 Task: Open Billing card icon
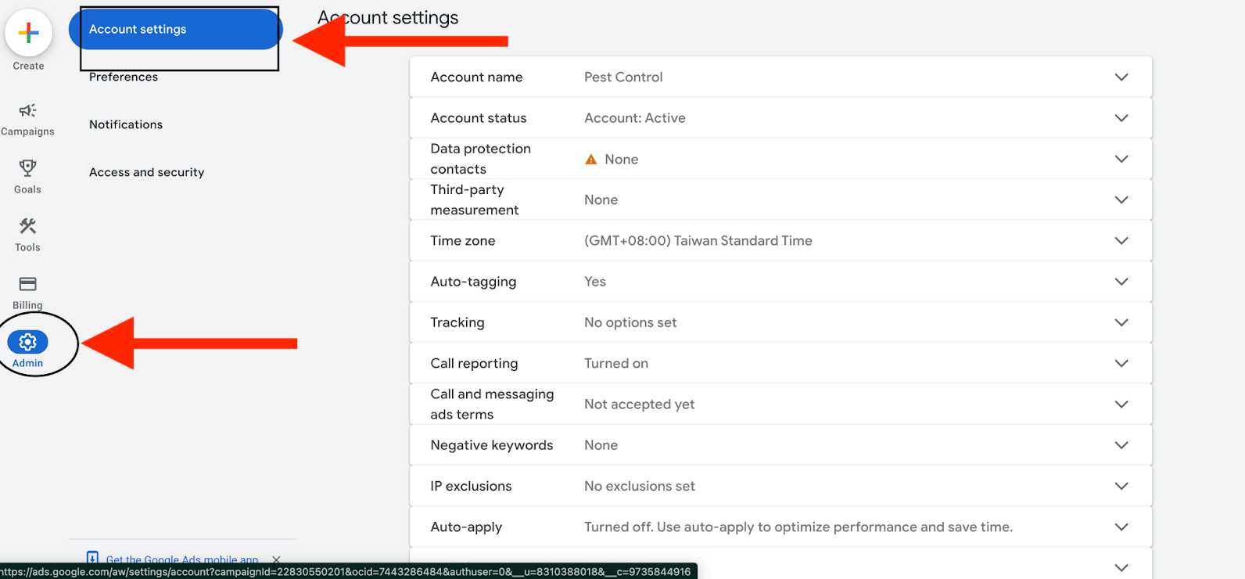27,284
